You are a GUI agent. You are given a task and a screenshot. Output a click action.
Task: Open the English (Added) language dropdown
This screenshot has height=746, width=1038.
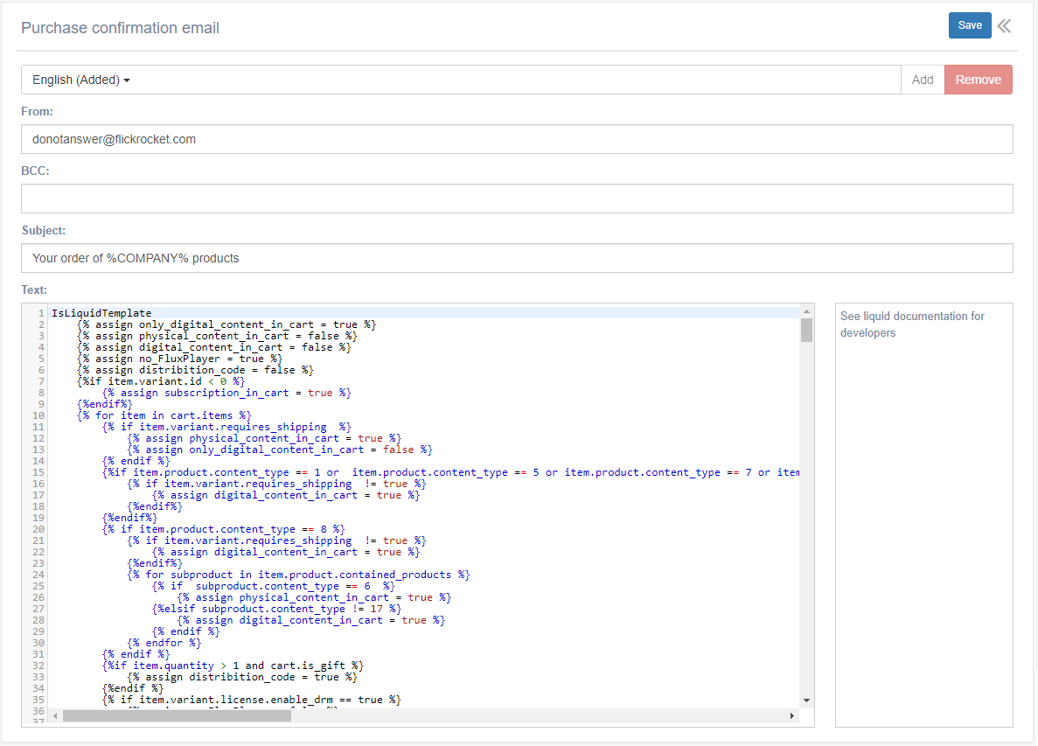click(x=81, y=80)
